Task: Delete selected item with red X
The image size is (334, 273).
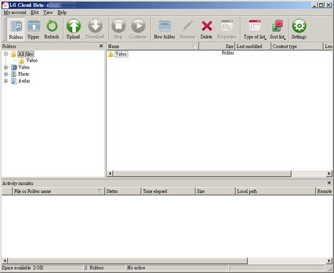Action: click(206, 29)
